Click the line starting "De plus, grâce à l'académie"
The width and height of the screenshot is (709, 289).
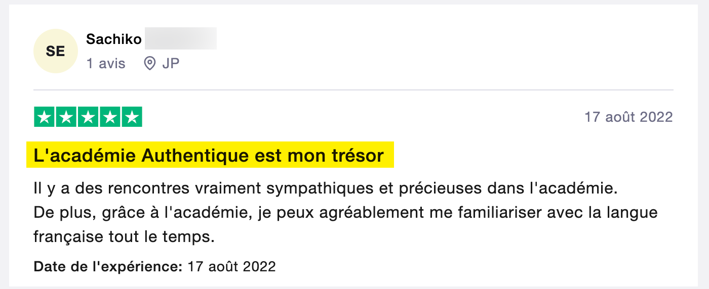(x=345, y=212)
